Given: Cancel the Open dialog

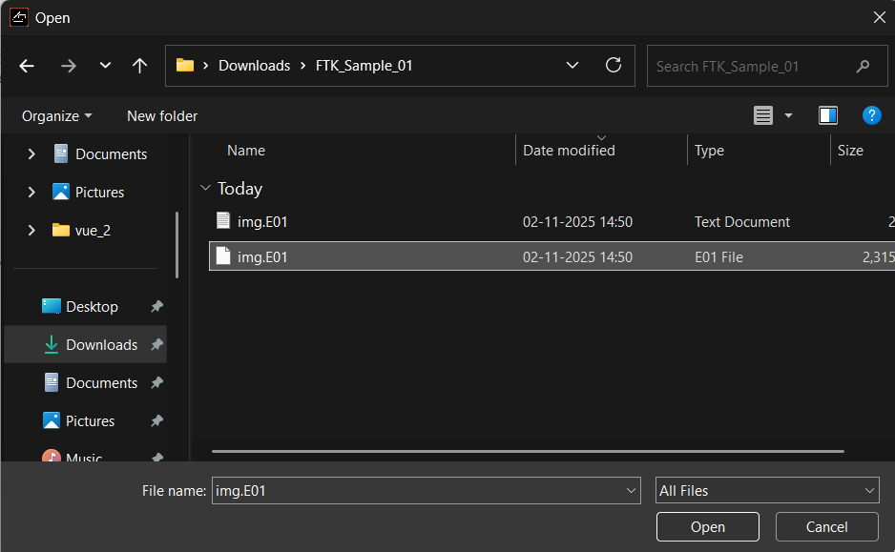Looking at the screenshot, I should [826, 527].
